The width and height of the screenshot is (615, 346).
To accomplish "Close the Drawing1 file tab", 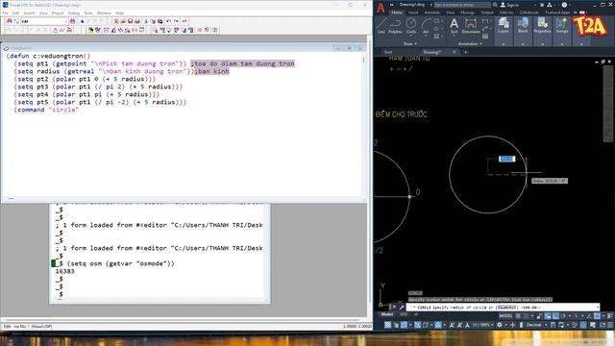I will (455, 52).
